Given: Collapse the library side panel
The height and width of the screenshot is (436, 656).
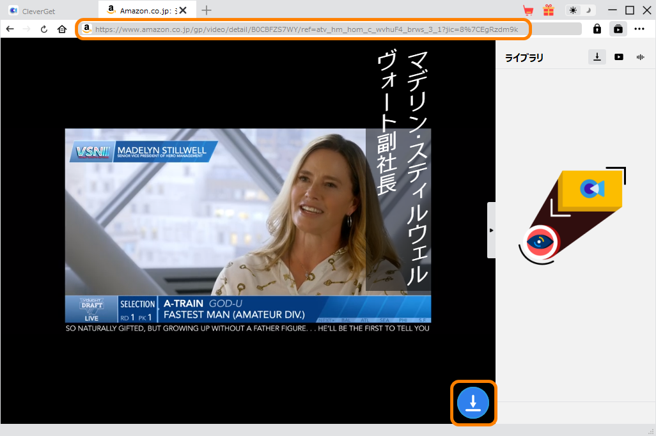Looking at the screenshot, I should [x=491, y=230].
